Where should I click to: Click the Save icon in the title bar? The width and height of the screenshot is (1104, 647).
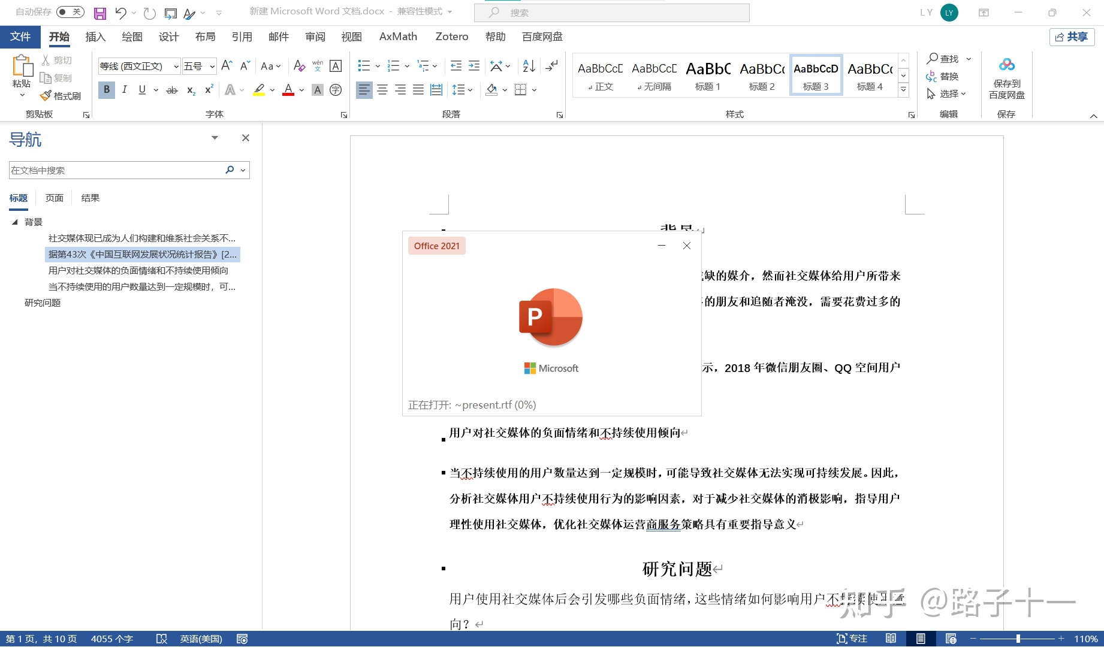pos(100,13)
